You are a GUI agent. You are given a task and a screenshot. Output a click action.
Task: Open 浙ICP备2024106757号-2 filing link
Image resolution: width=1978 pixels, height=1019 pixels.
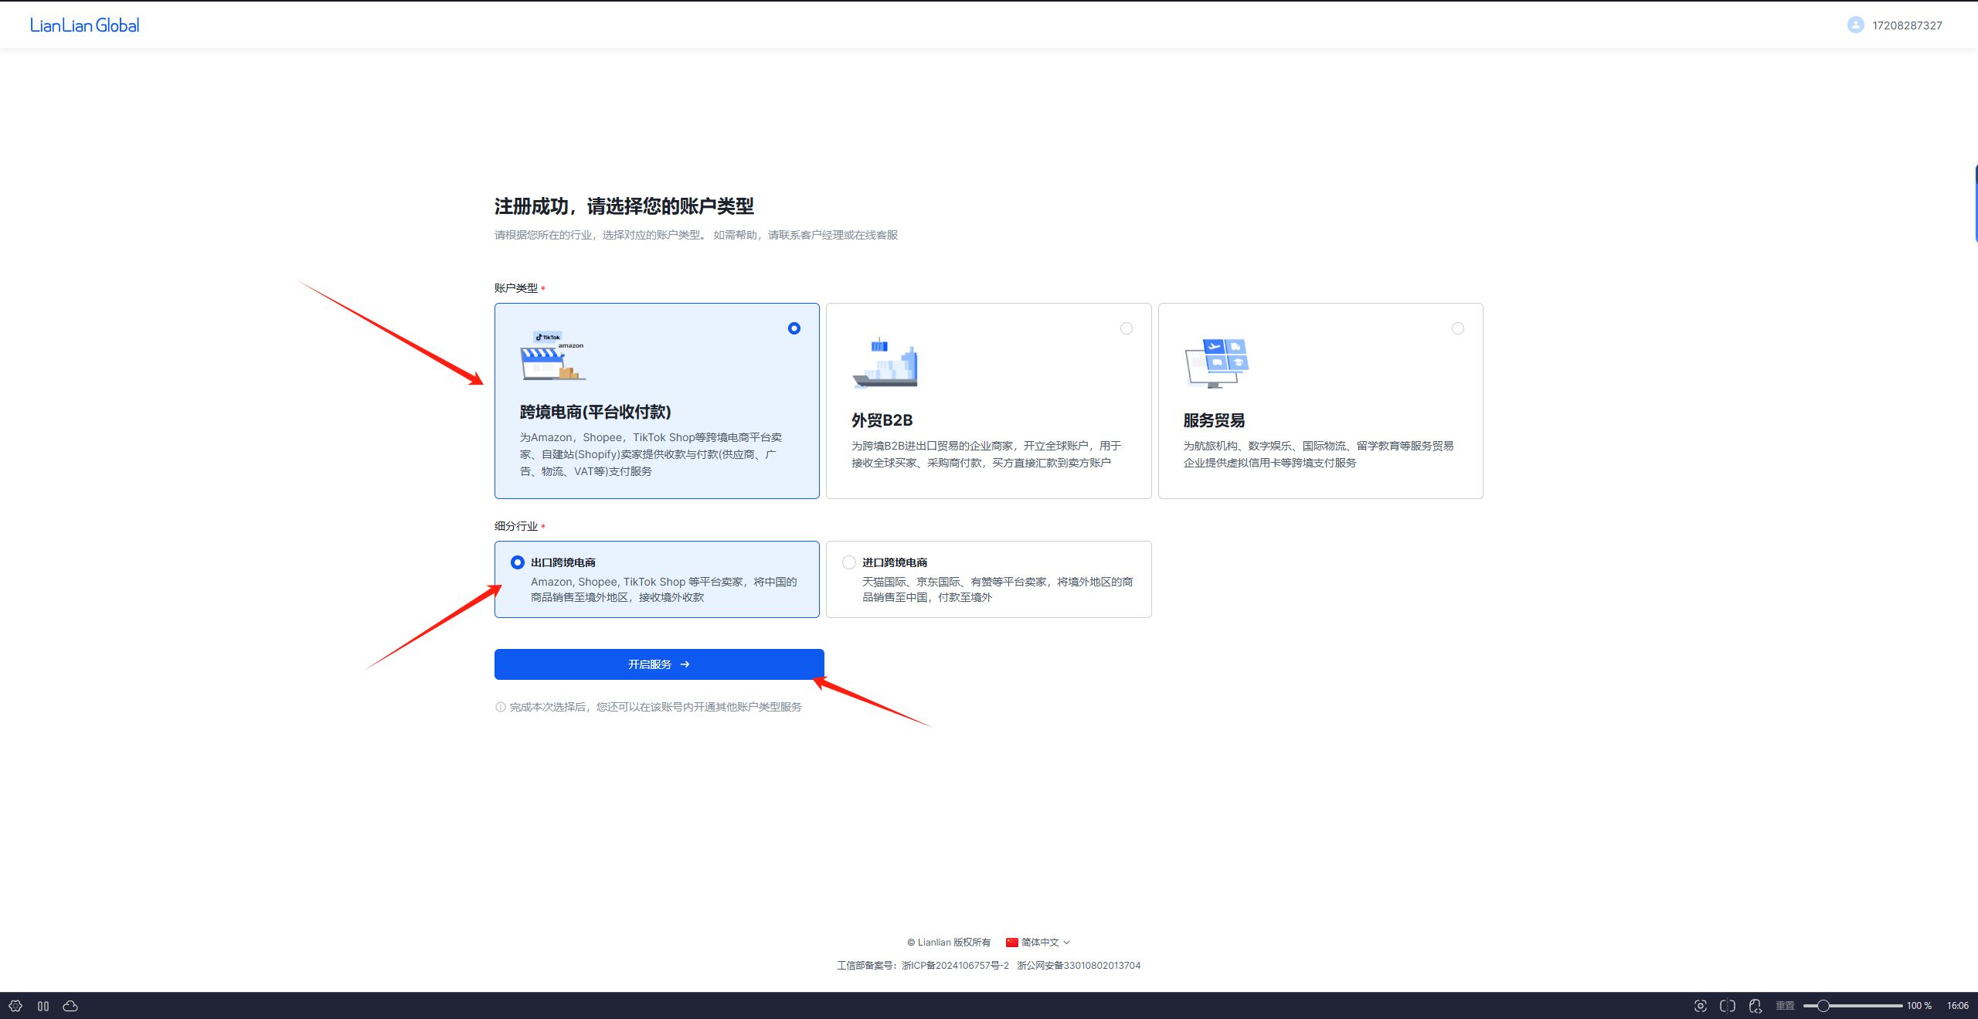click(955, 966)
